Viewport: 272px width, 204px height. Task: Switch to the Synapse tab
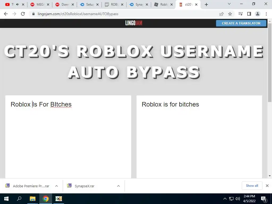[139, 5]
